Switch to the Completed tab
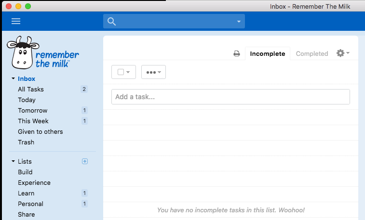Image resolution: width=365 pixels, height=220 pixels. tap(312, 53)
